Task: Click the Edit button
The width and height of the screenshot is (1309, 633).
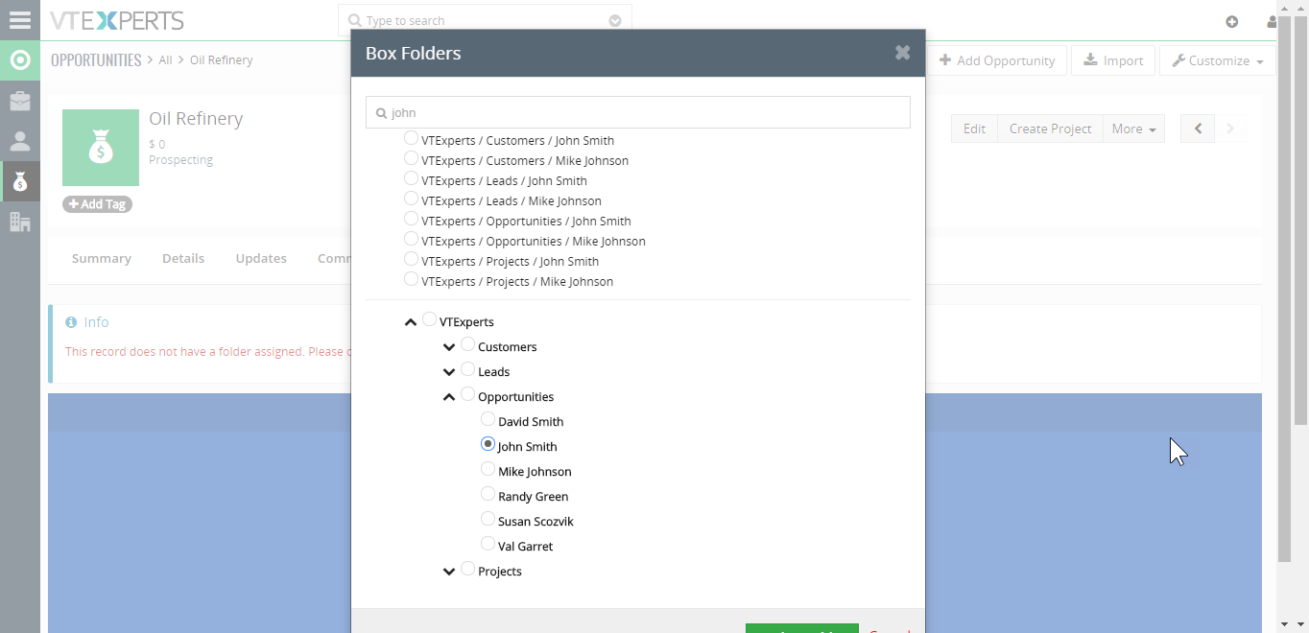Action: pos(974,129)
